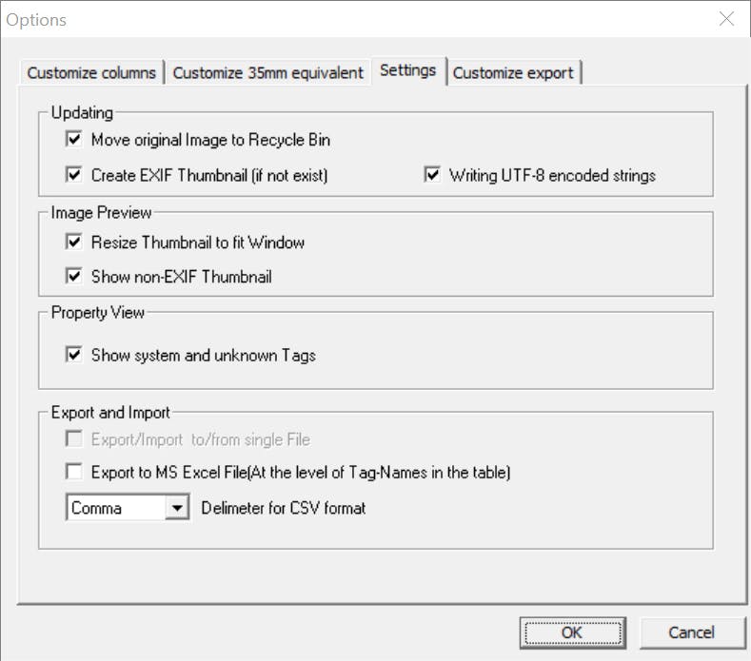Click the Delimeter for CSV format label
The image size is (751, 661).
click(x=284, y=508)
